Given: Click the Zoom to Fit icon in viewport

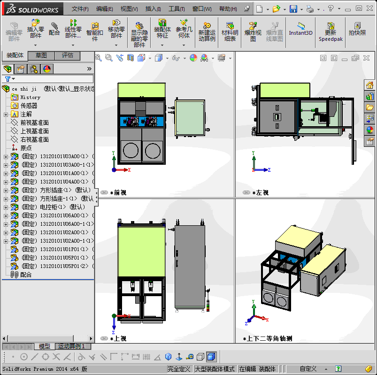Looking at the screenshot, I should click(98, 58).
